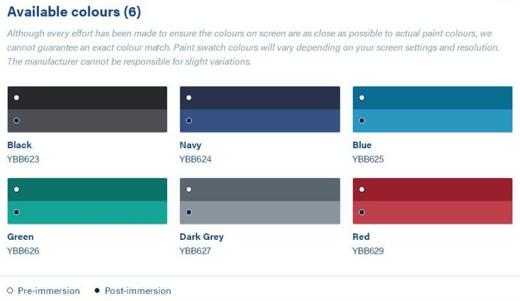Click the dark dot on Blue swatch

pos(362,120)
